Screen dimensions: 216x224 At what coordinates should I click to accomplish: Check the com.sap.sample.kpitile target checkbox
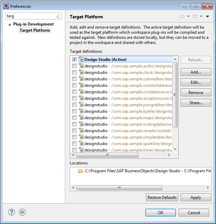coord(74,111)
